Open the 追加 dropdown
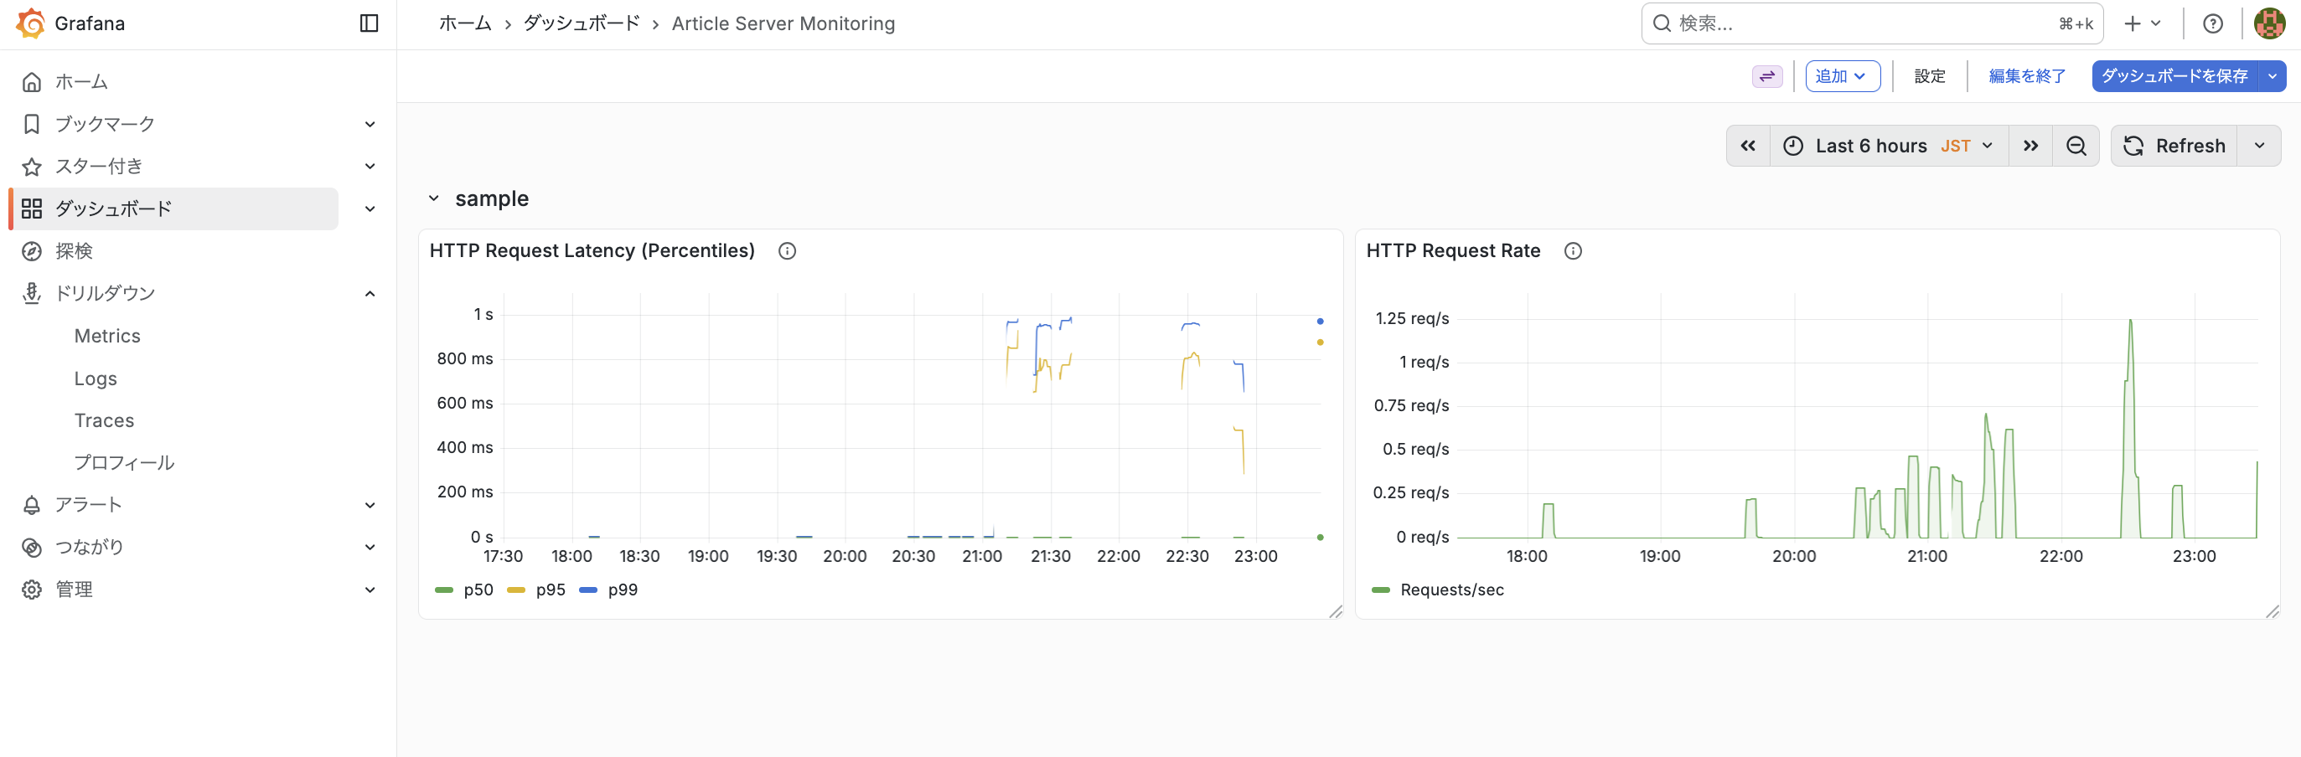Screen dimensions: 2301x757 [x=1842, y=76]
